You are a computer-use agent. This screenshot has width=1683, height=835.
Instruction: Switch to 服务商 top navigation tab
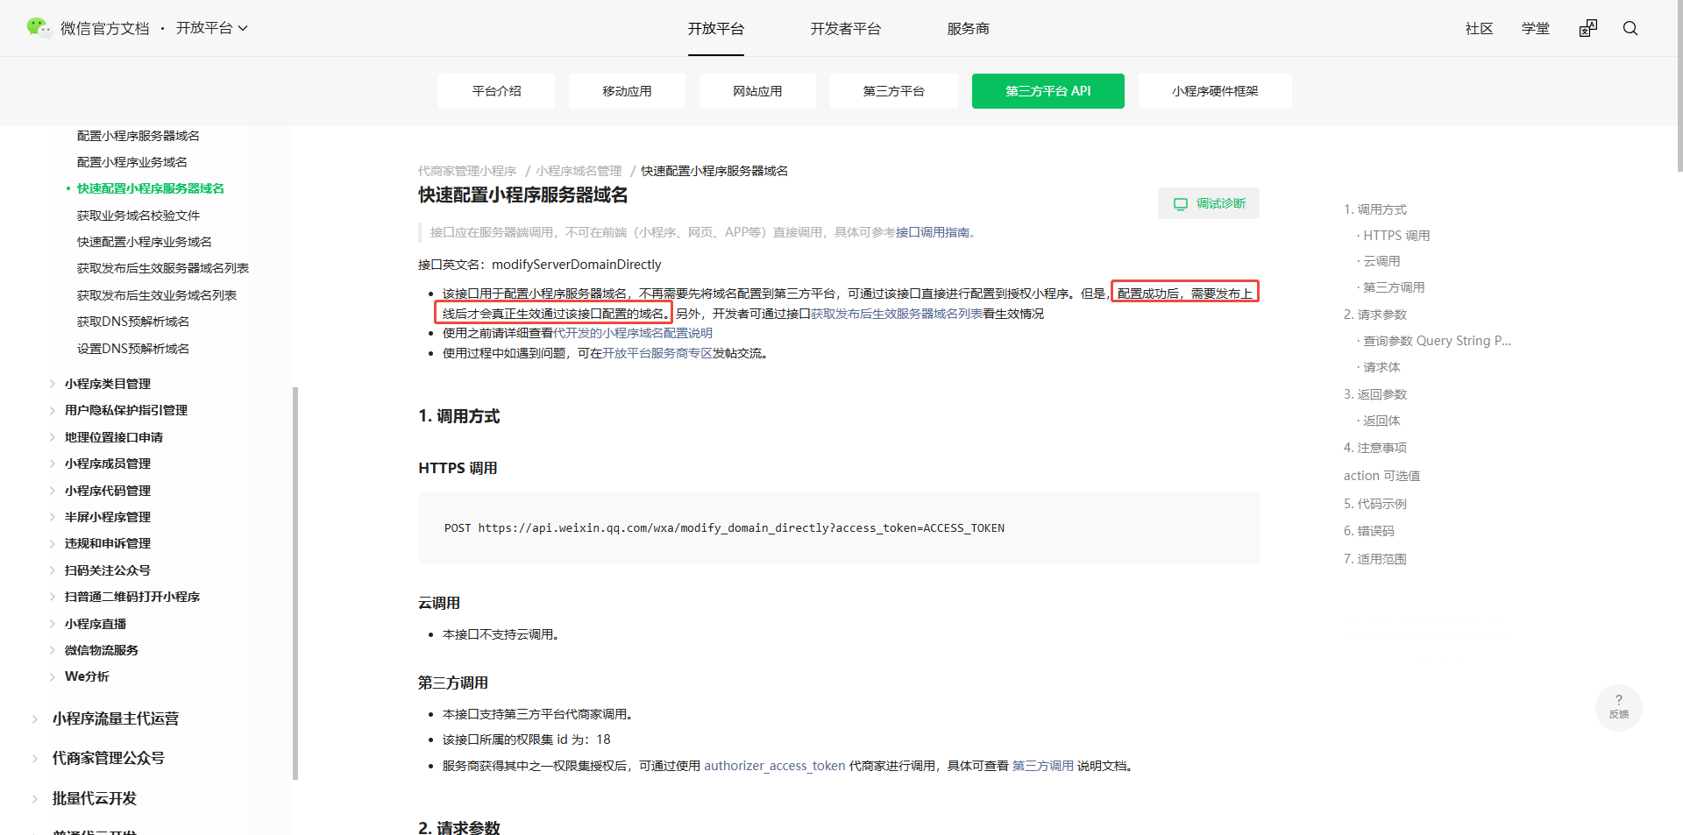tap(969, 28)
